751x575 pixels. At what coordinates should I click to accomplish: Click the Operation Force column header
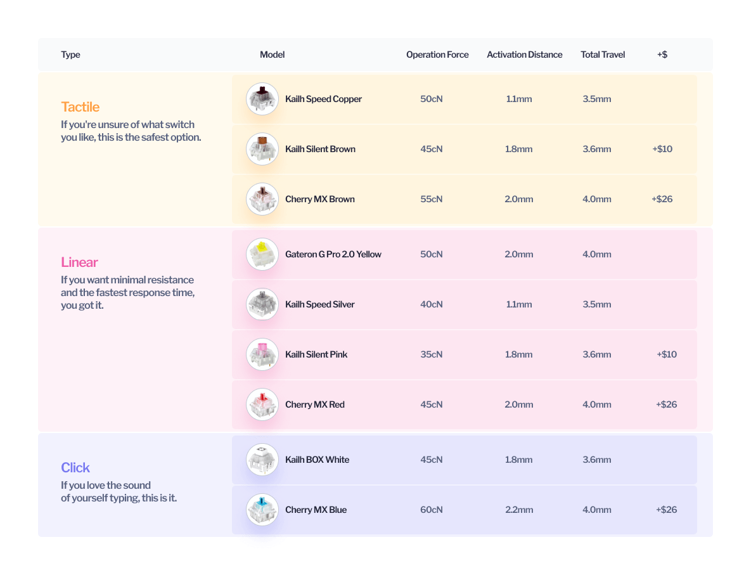pyautogui.click(x=437, y=55)
